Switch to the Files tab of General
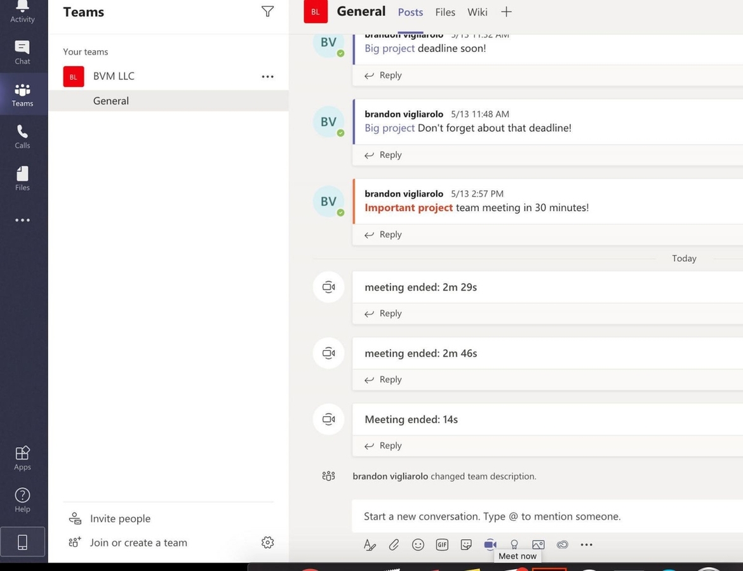Viewport: 743px width, 571px height. 445,12
